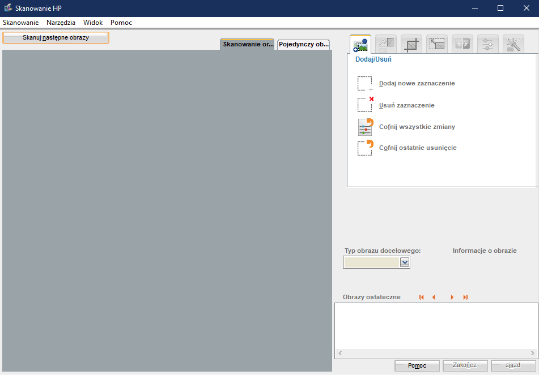539x375 pixels.
Task: Select the rotate image tool
Action: 385,44
